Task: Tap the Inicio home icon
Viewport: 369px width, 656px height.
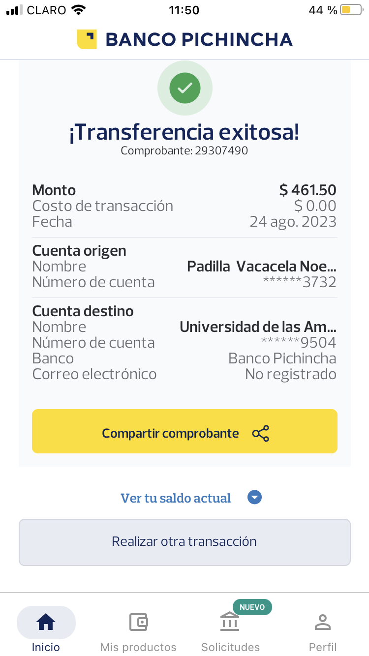Action: [x=46, y=622]
